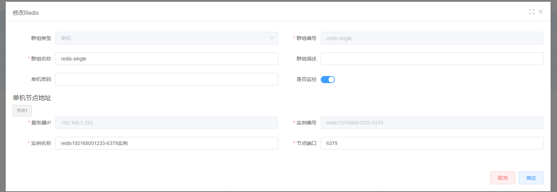The height and width of the screenshot is (192, 557).
Task: Click the 修改Redis dialog title
Action: (26, 13)
